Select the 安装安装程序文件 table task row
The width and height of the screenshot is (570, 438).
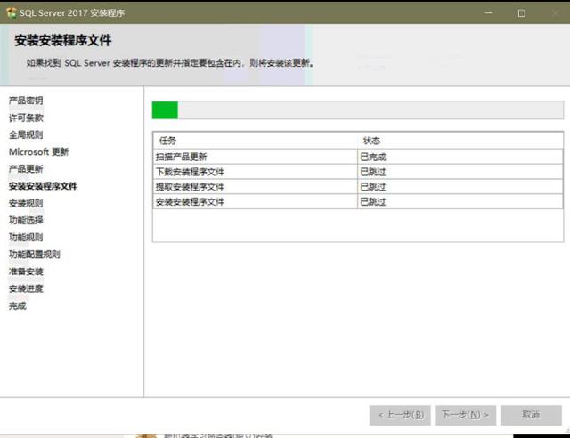click(358, 201)
